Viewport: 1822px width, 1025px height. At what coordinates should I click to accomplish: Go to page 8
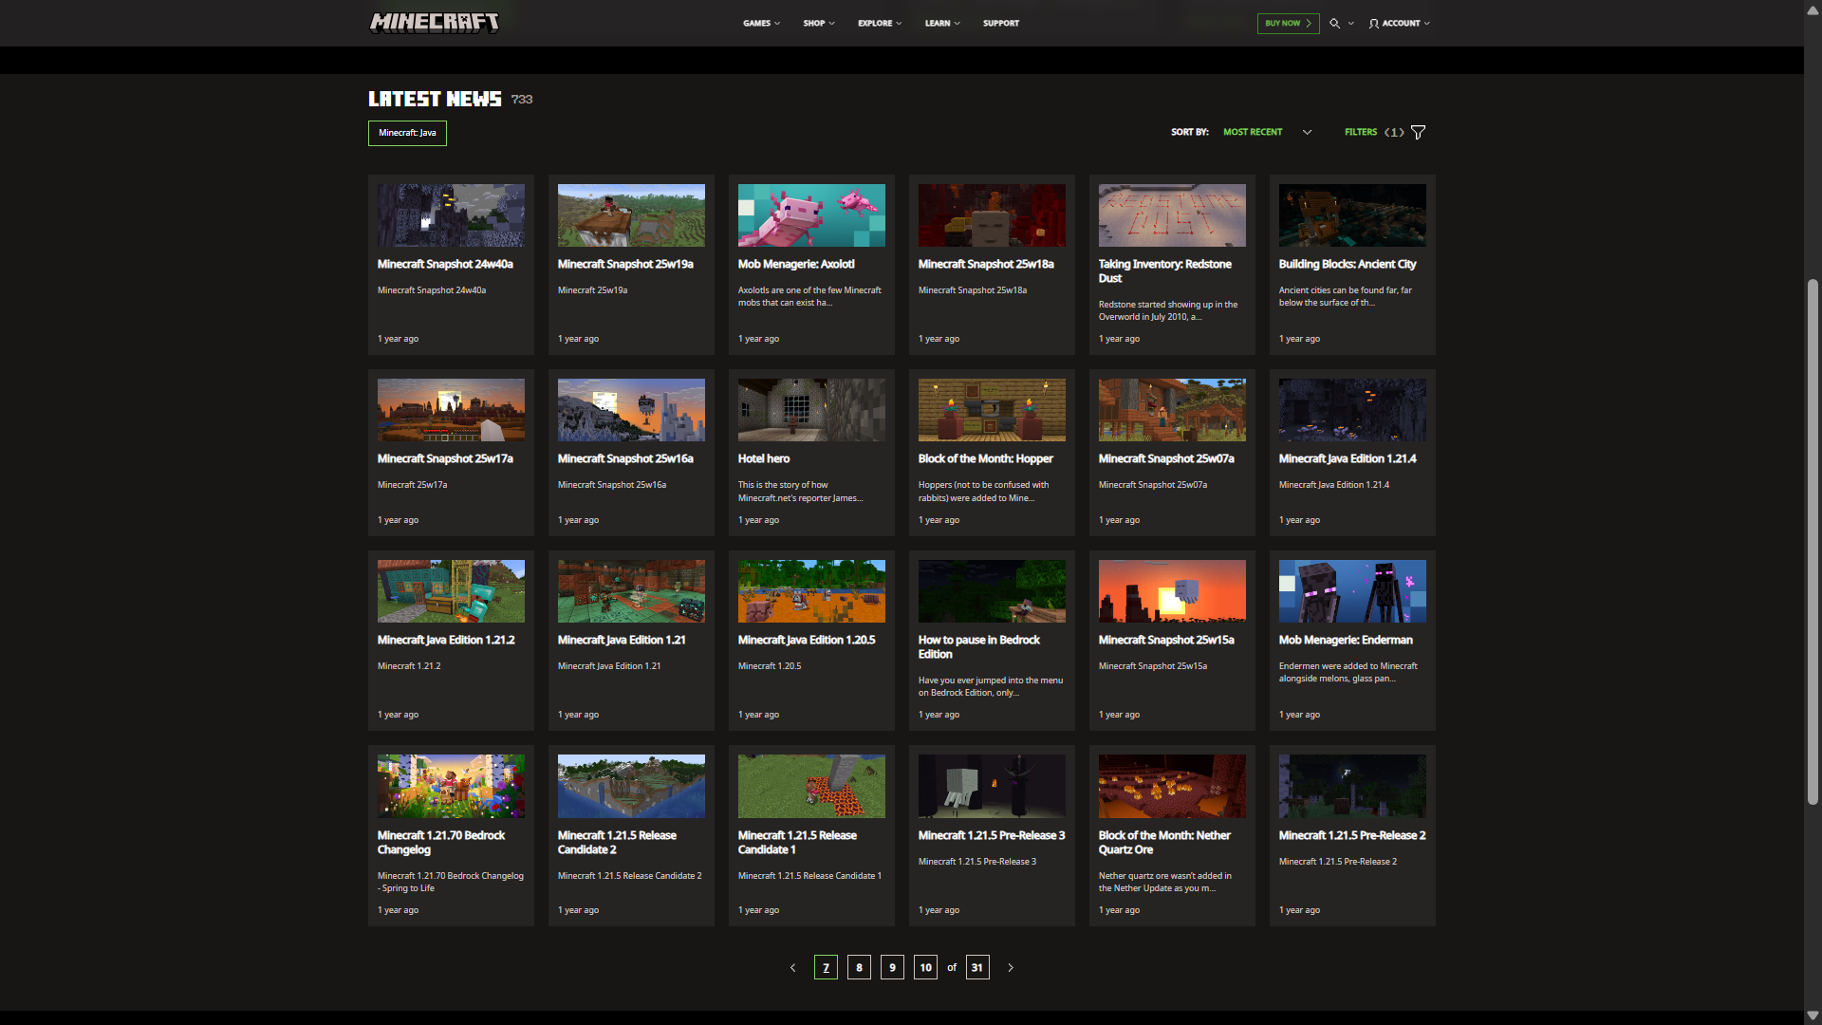859,967
